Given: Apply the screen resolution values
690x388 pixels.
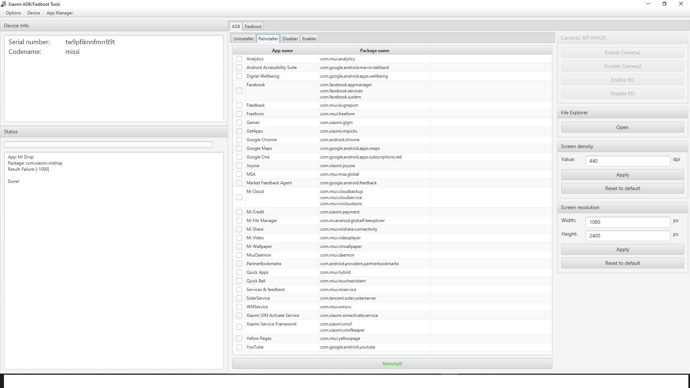Looking at the screenshot, I should (x=622, y=249).
